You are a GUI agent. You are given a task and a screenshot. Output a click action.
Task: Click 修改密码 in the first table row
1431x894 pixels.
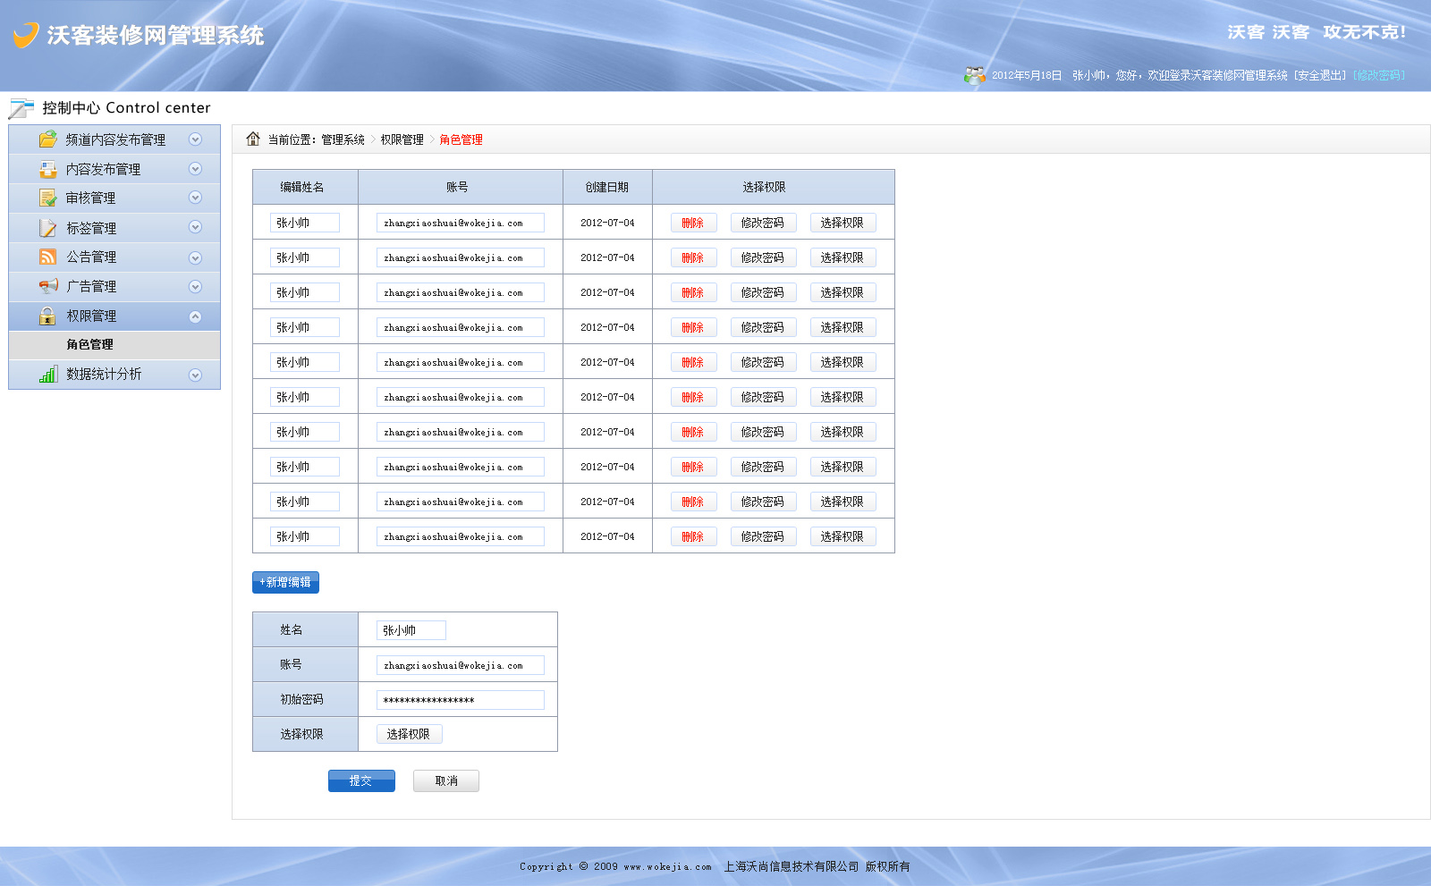pos(763,223)
